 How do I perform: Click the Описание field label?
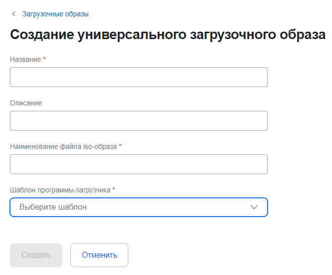26,103
